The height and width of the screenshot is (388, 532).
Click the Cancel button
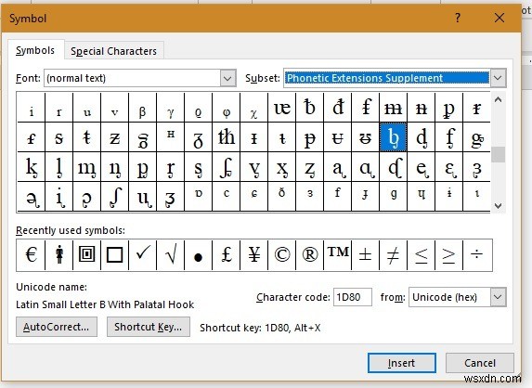(480, 363)
